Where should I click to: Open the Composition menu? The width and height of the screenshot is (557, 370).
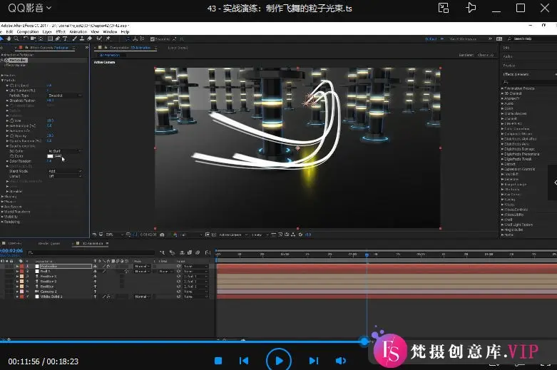(28, 31)
